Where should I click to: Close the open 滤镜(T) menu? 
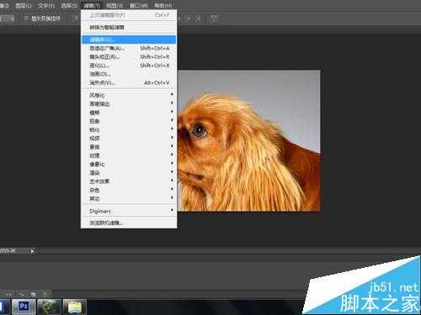point(92,5)
